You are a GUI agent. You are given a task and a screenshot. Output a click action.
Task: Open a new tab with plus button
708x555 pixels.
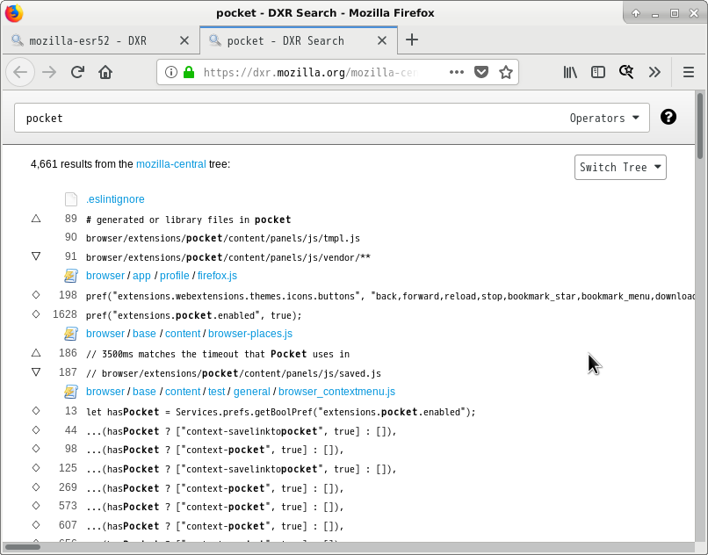412,40
